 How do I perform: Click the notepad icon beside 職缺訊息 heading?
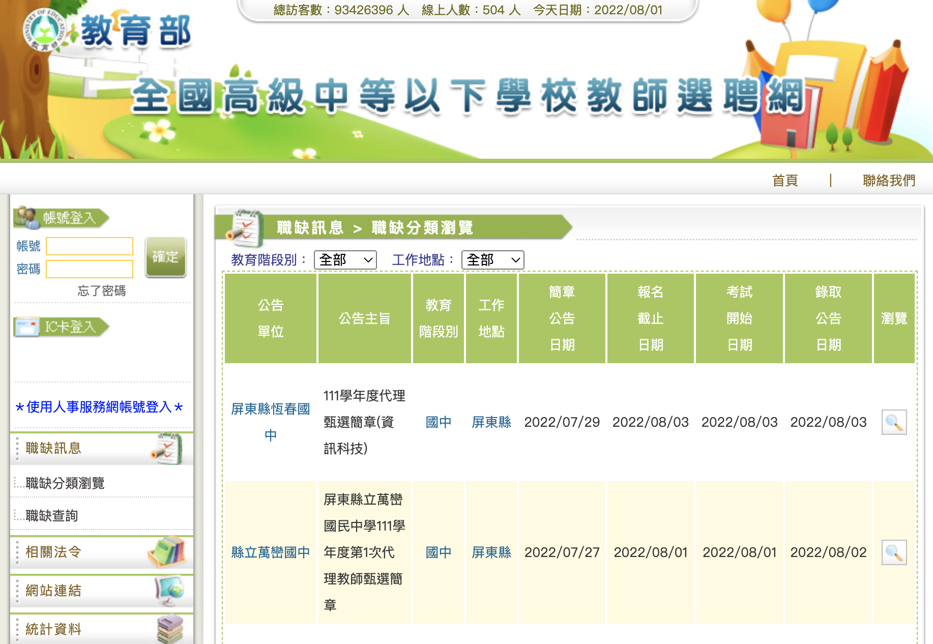pyautogui.click(x=245, y=228)
